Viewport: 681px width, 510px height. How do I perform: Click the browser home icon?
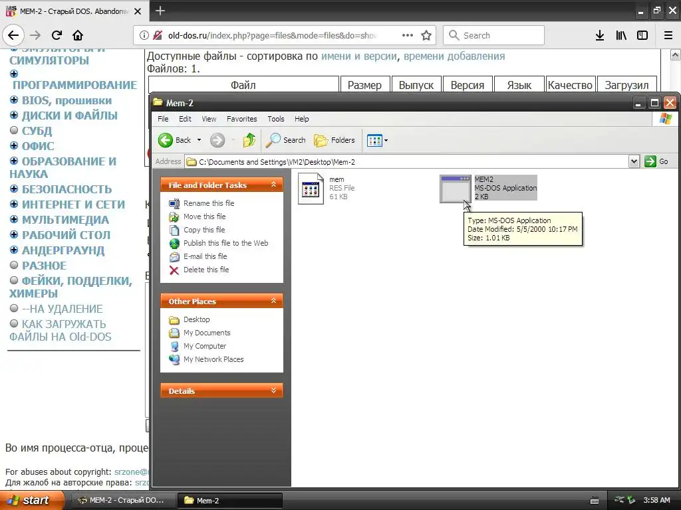pyautogui.click(x=78, y=35)
